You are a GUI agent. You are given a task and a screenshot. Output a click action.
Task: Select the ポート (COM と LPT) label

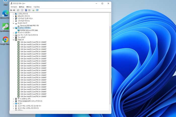pos(24,99)
